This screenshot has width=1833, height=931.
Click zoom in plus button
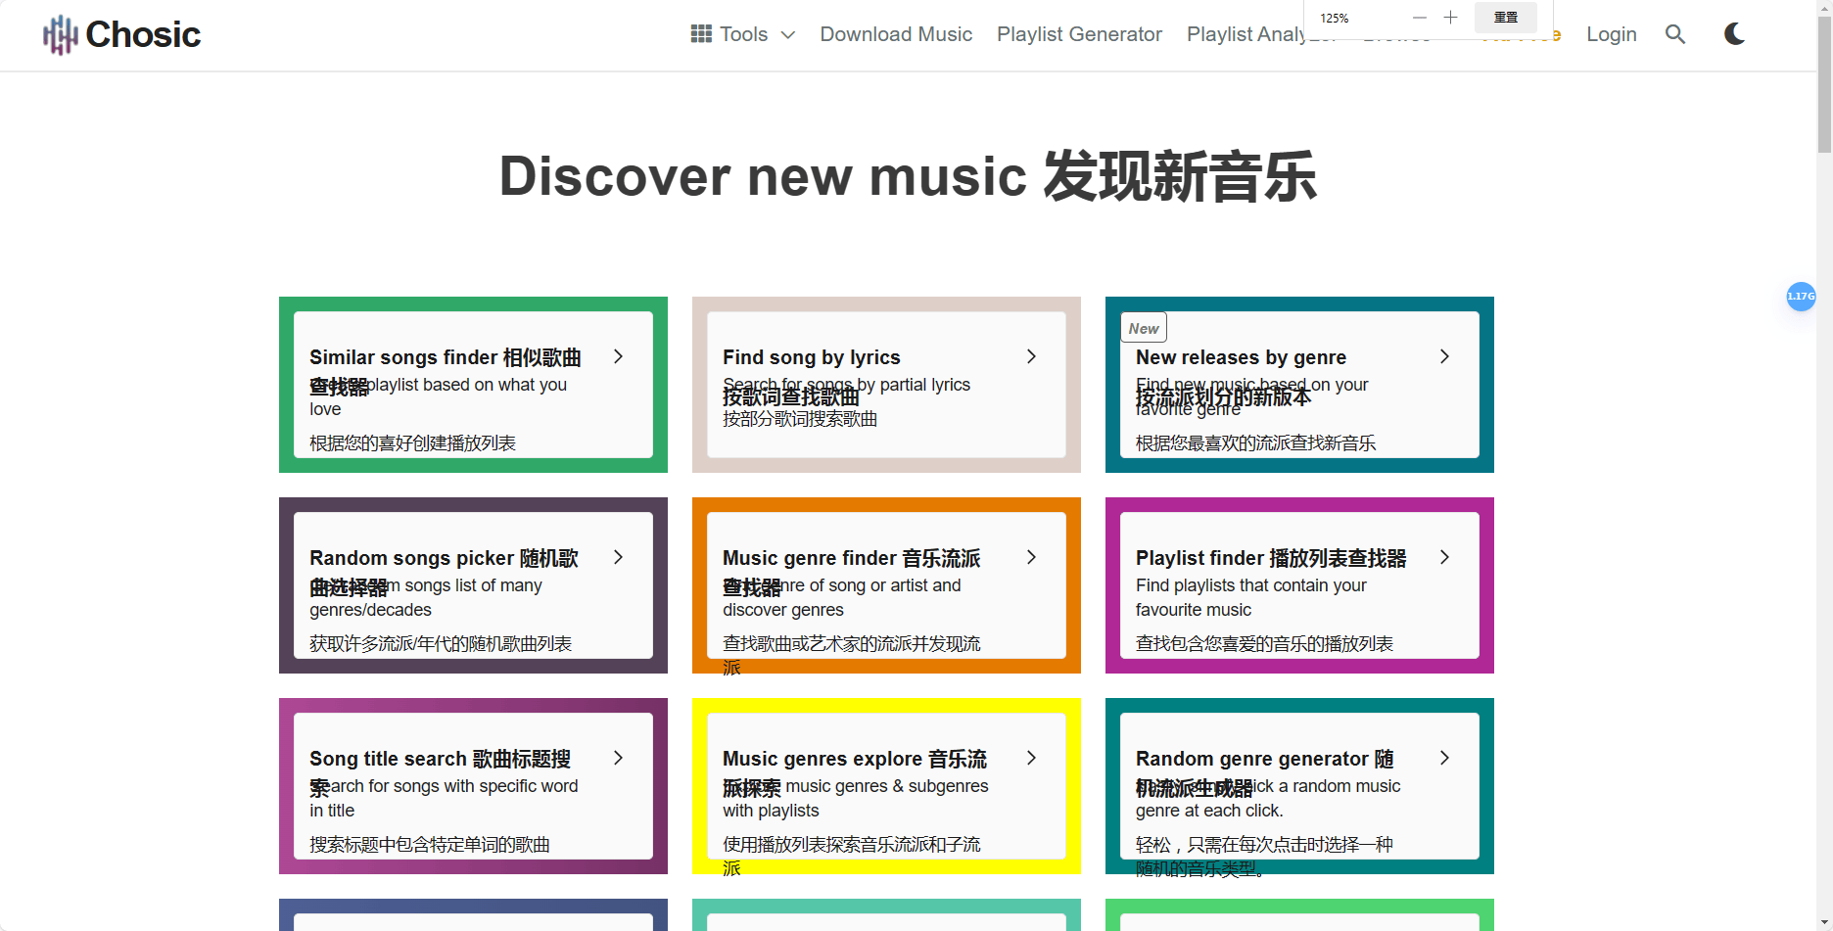point(1450,18)
